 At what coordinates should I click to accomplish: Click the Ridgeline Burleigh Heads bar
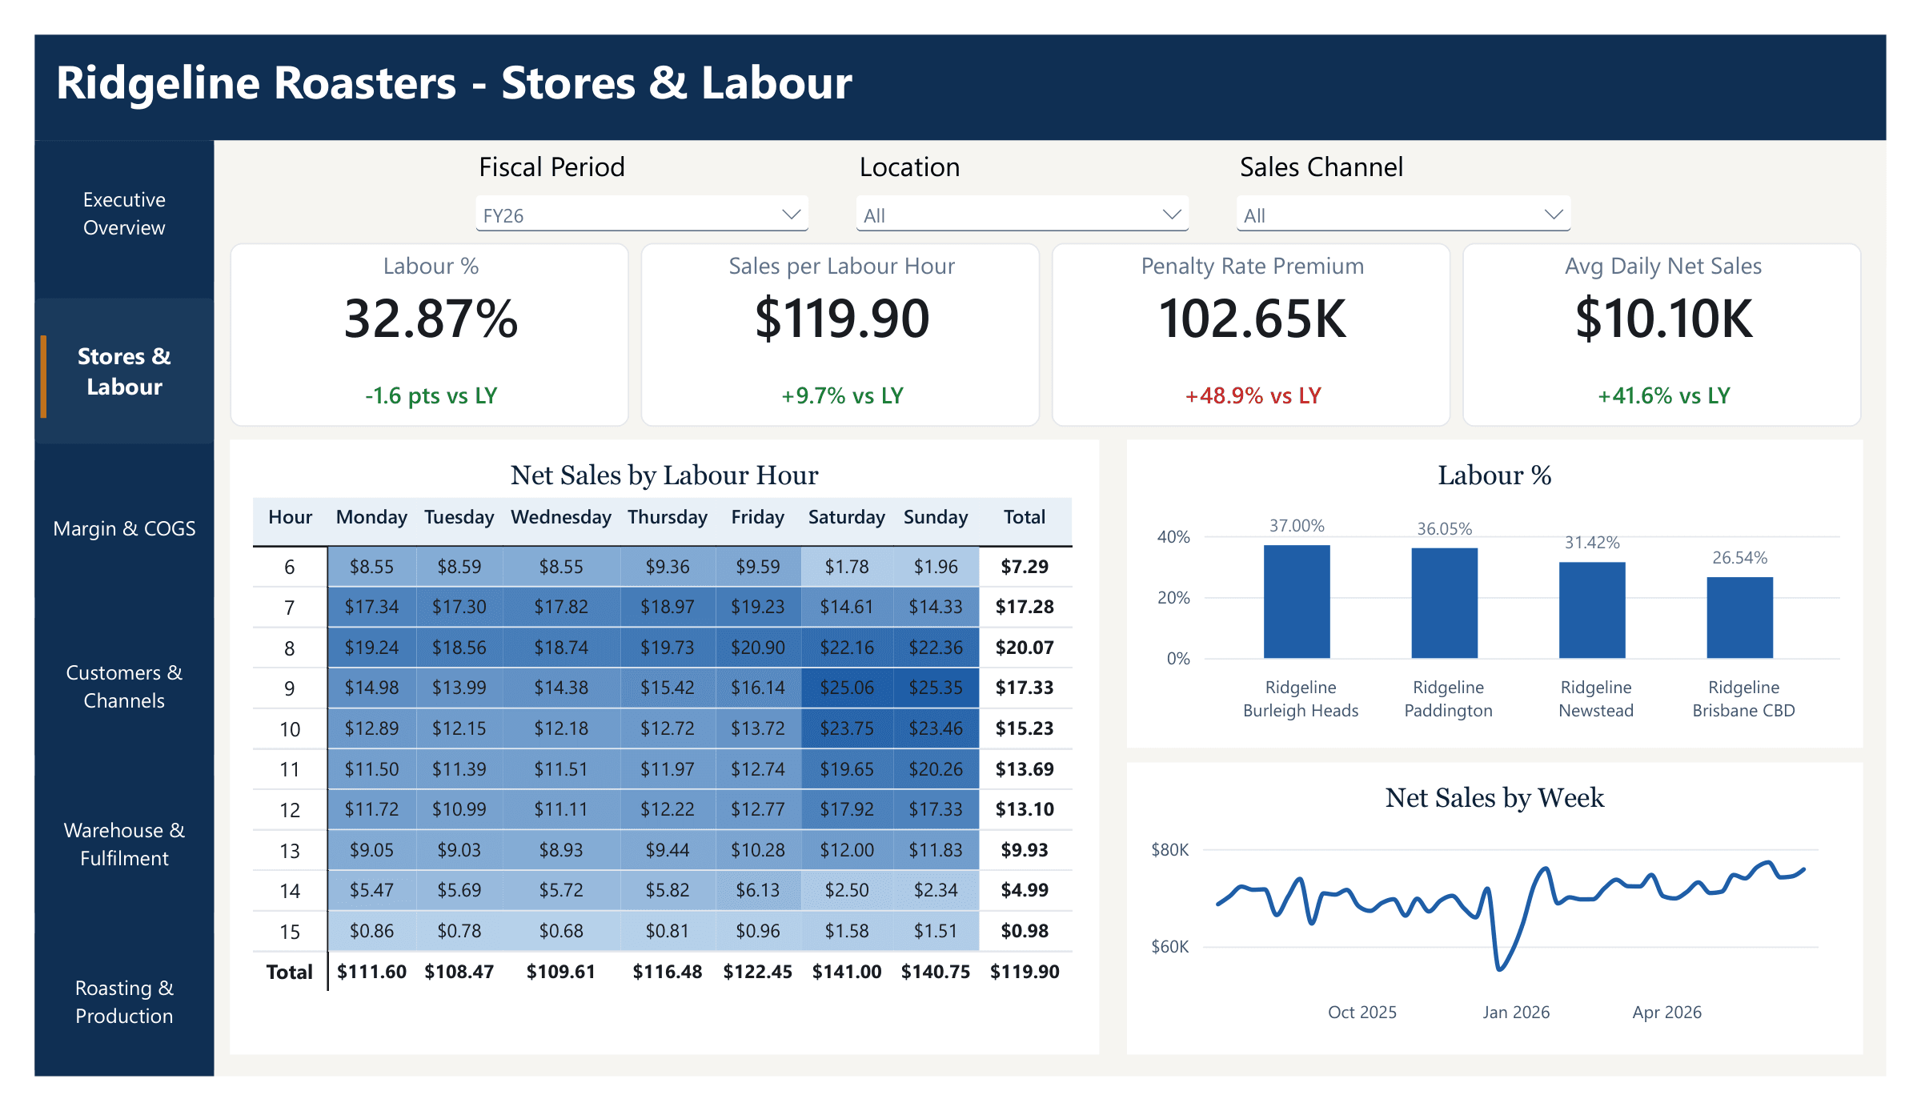(x=1297, y=602)
